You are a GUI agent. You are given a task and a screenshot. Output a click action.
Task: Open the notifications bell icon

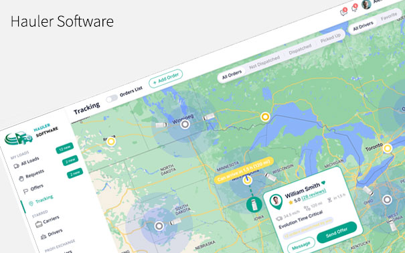[354, 8]
